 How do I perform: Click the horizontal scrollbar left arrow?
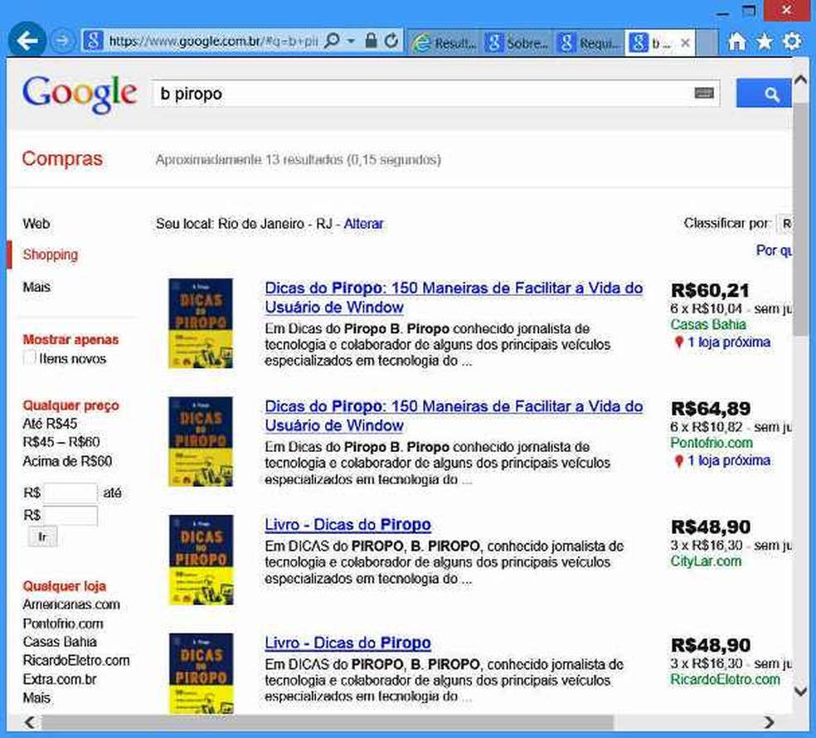[30, 722]
